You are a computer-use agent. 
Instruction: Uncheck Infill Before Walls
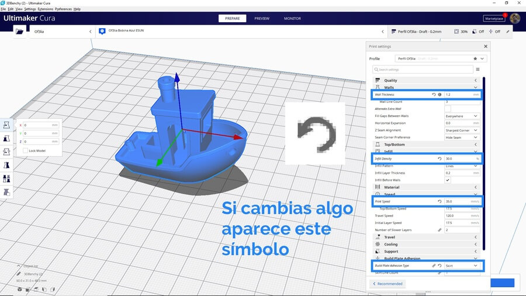[448, 180]
